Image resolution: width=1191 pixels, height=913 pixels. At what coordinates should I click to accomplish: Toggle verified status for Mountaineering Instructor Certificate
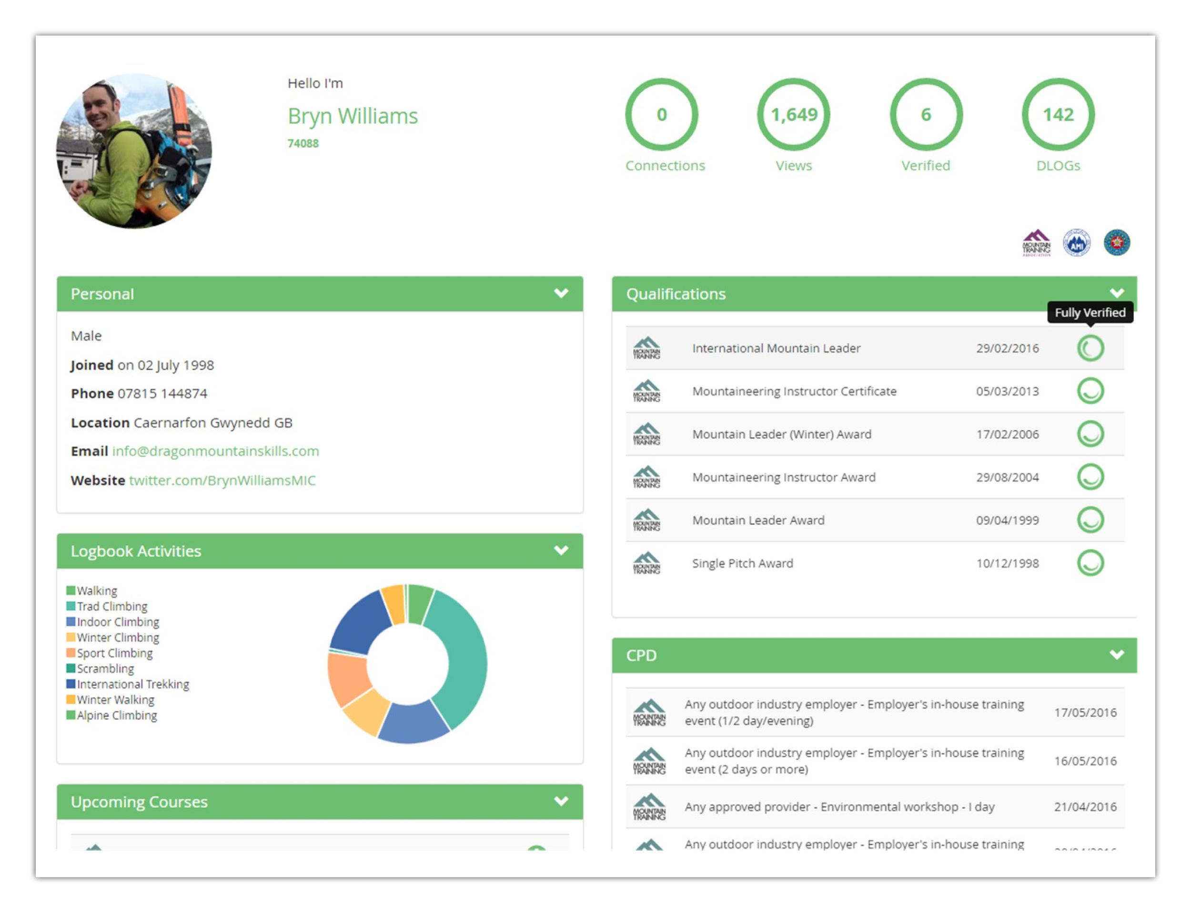coord(1092,391)
